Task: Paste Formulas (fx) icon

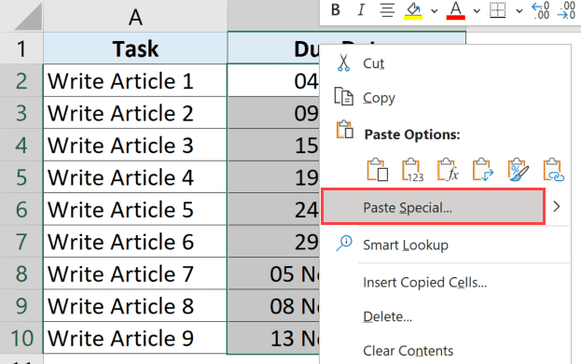Action: coord(448,170)
